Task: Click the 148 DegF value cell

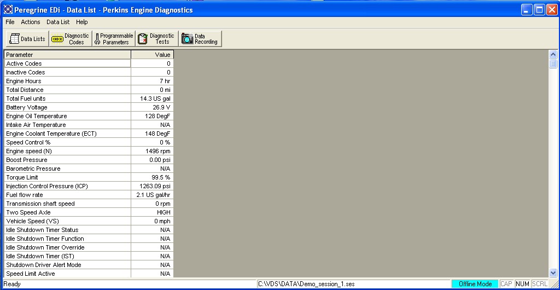Action: pyautogui.click(x=153, y=134)
